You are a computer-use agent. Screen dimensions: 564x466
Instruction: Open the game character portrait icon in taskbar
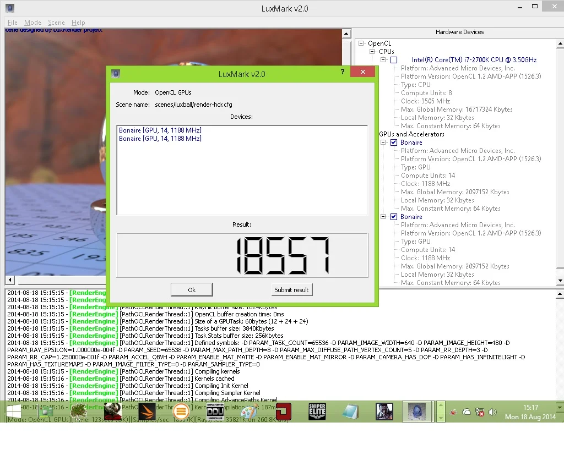click(384, 411)
